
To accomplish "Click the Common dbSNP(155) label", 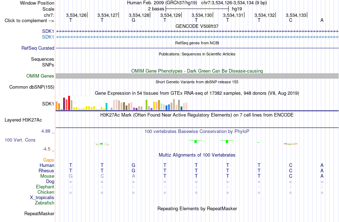I will click(31, 87).
